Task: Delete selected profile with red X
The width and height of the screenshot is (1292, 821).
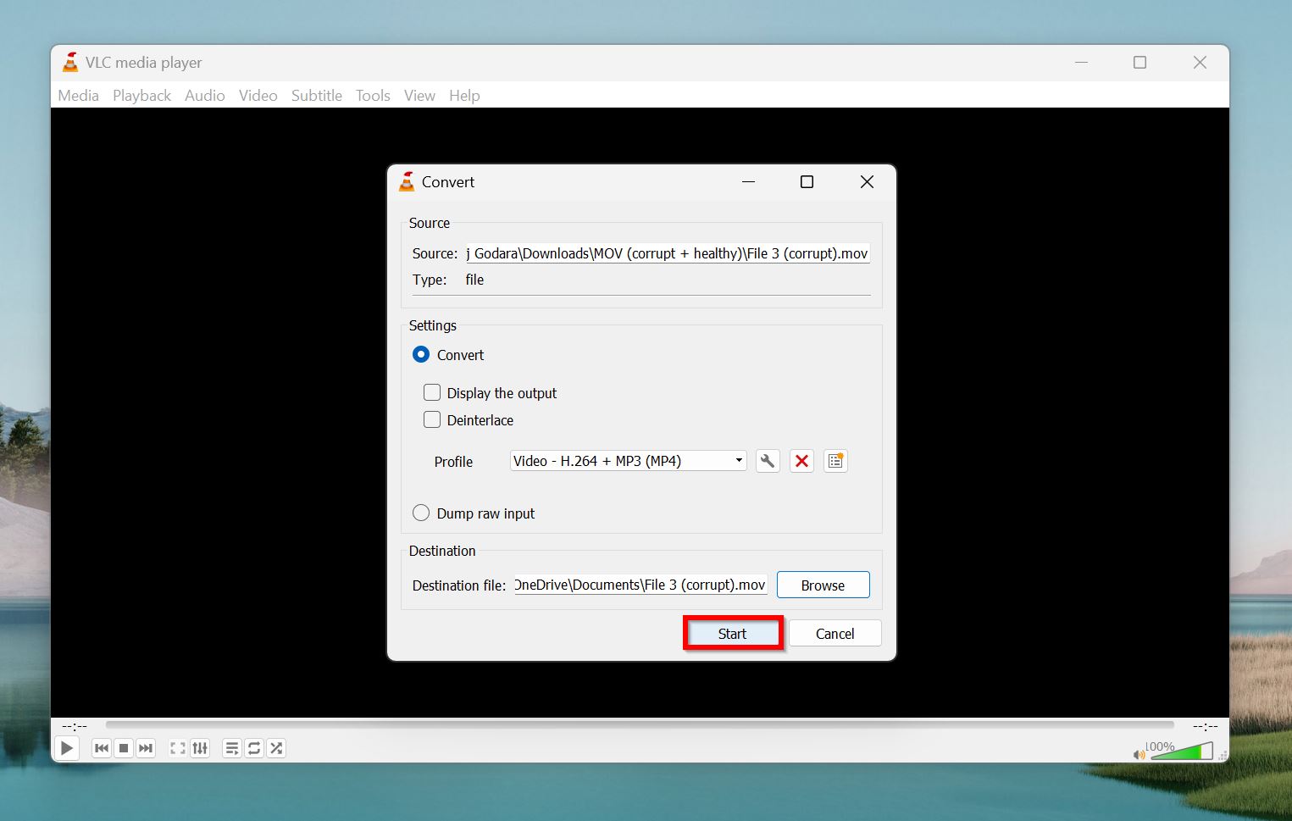Action: (x=801, y=461)
